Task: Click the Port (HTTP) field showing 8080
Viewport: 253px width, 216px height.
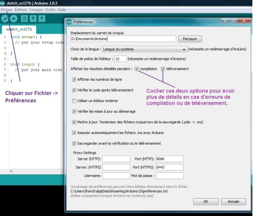Action: [169, 159]
